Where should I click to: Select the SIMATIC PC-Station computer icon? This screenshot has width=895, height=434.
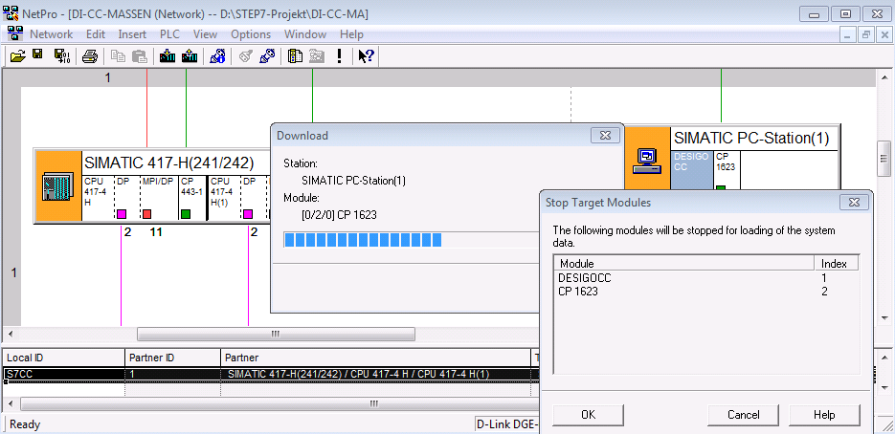click(x=648, y=160)
